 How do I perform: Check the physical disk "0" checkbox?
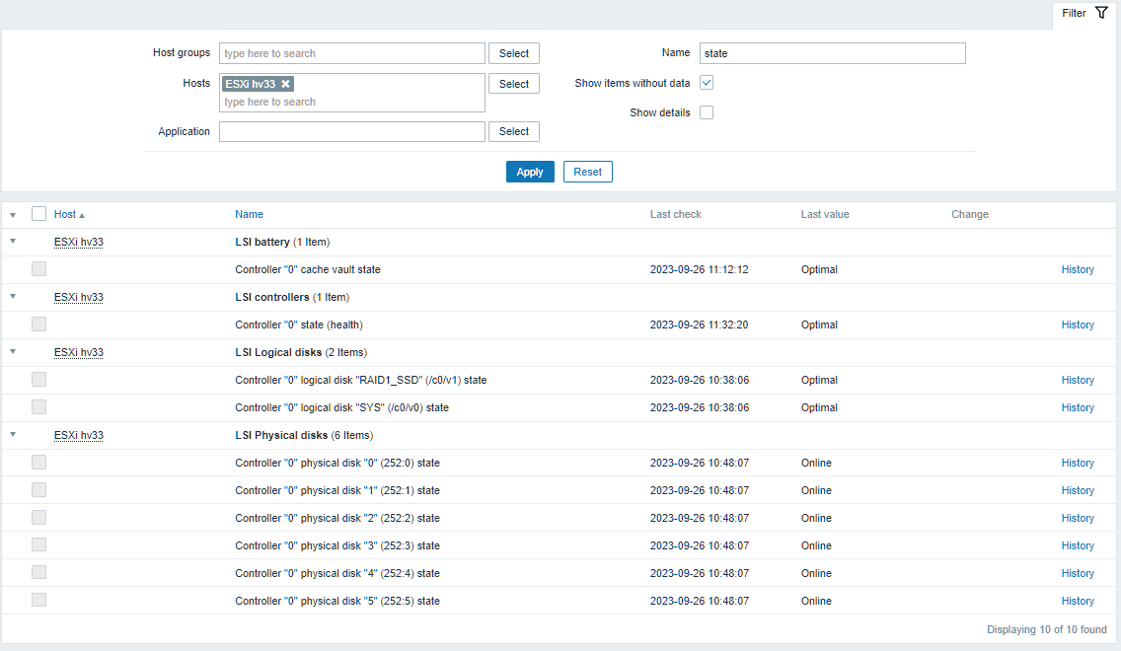[x=39, y=463]
